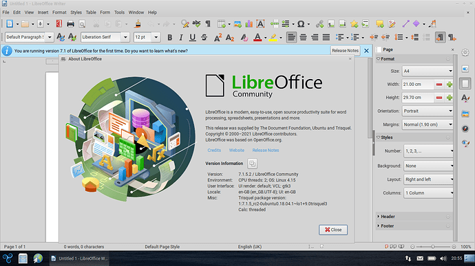The height and width of the screenshot is (266, 475).
Task: Increase page Height with plus
Action: pos(450,98)
